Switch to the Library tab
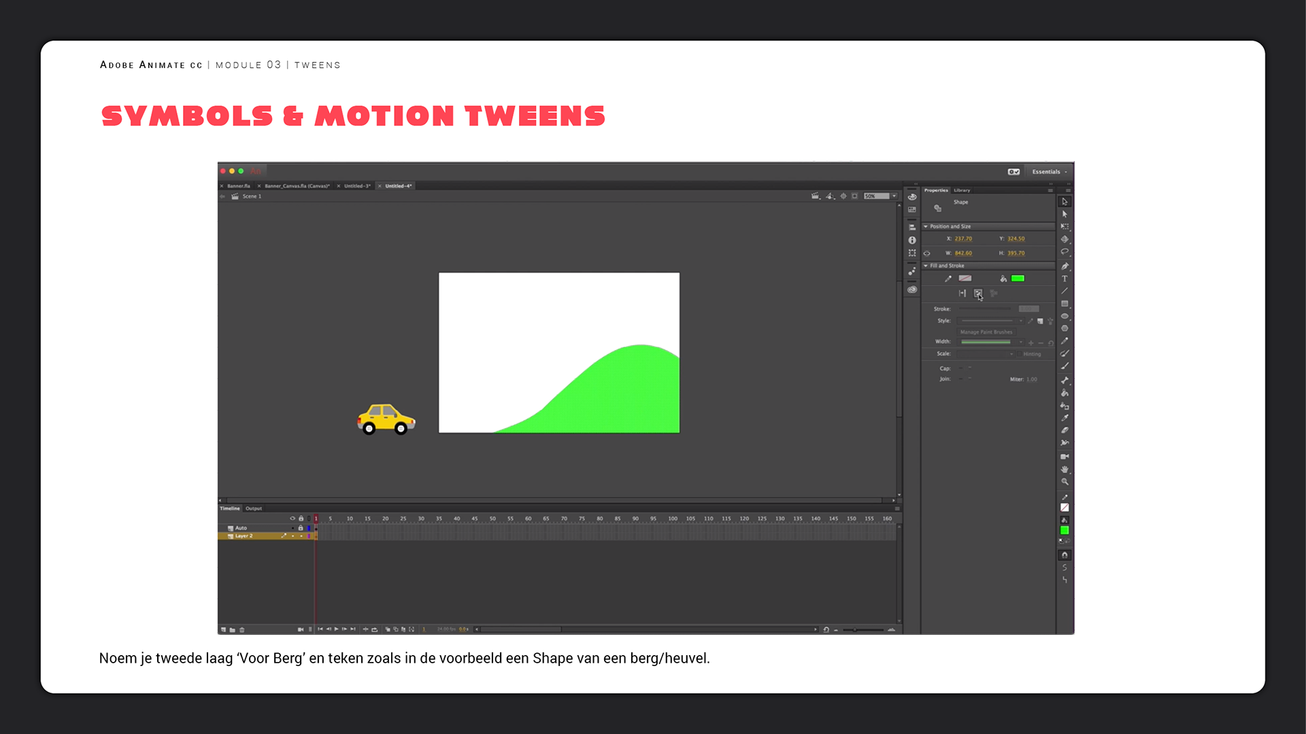Image resolution: width=1306 pixels, height=734 pixels. click(x=962, y=190)
